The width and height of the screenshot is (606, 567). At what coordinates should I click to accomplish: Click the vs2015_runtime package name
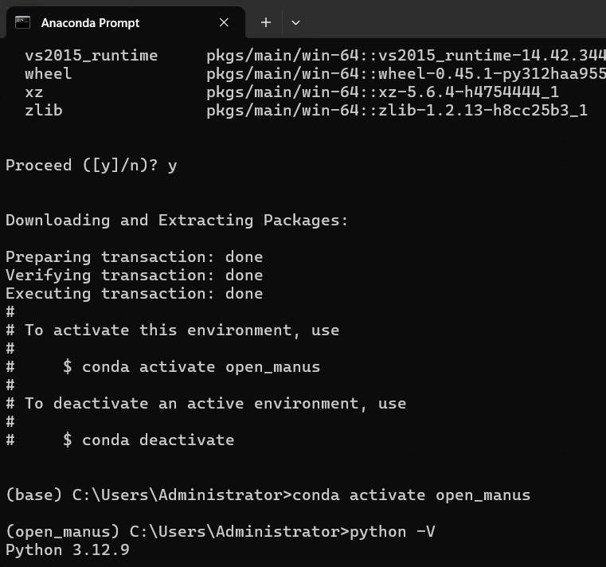click(x=91, y=55)
